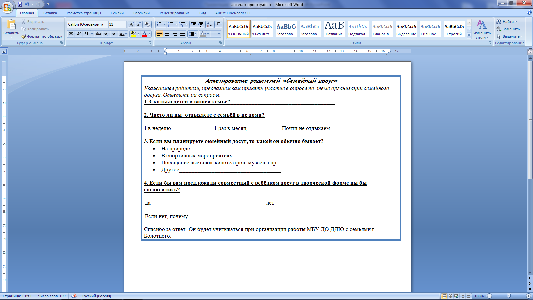Save document with quick access Save icon
This screenshot has width=533, height=300.
[x=20, y=4]
